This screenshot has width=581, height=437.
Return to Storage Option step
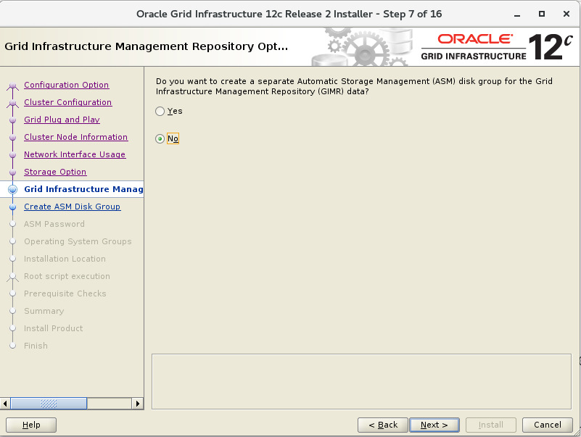[x=55, y=172]
